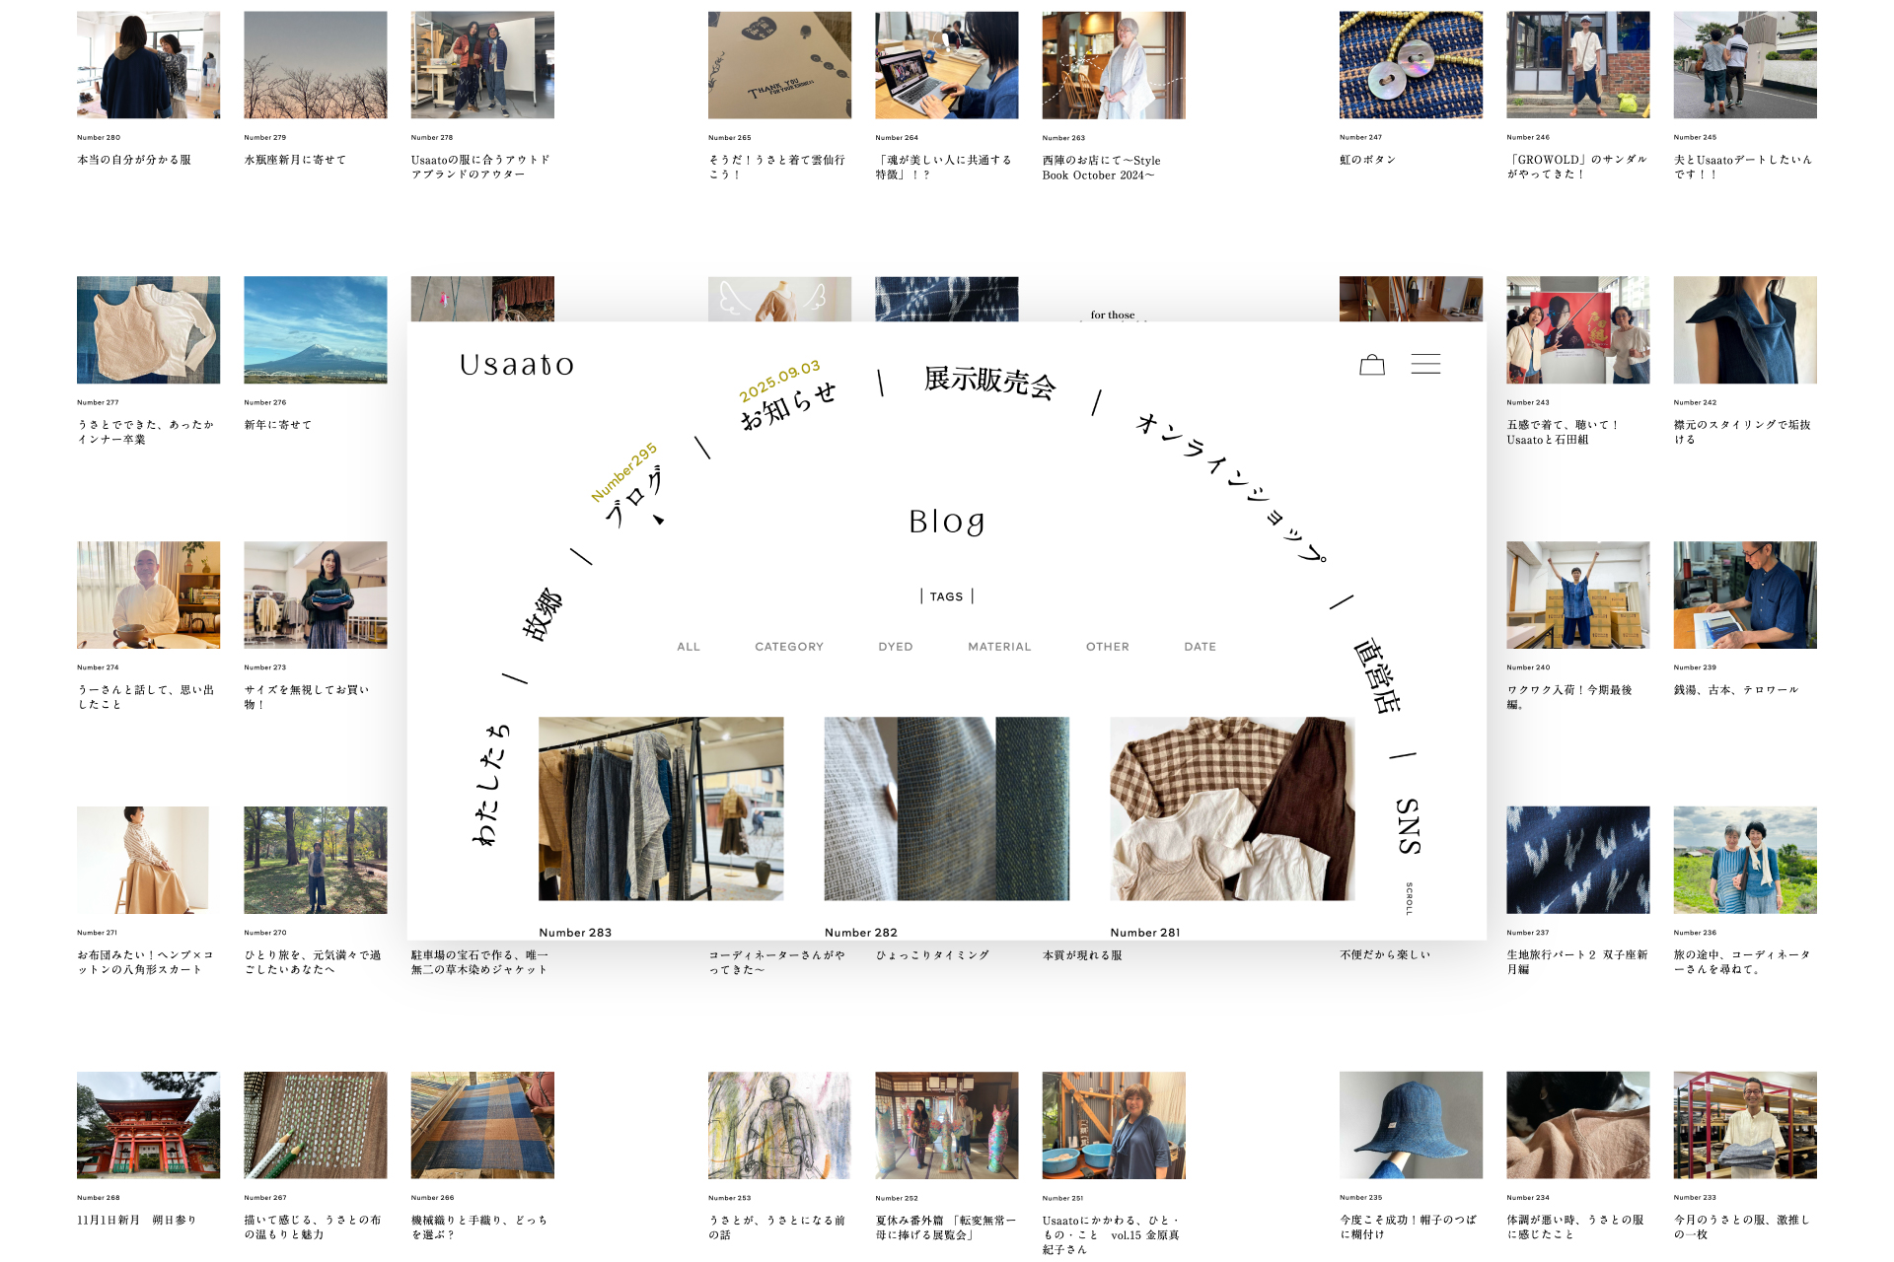
Task: Click the Usaato logo
Action: [x=516, y=365]
